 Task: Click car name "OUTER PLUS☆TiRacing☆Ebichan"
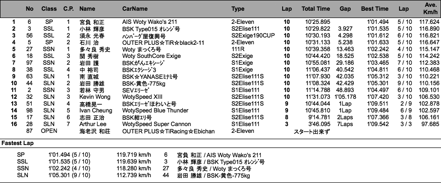(169, 131)
